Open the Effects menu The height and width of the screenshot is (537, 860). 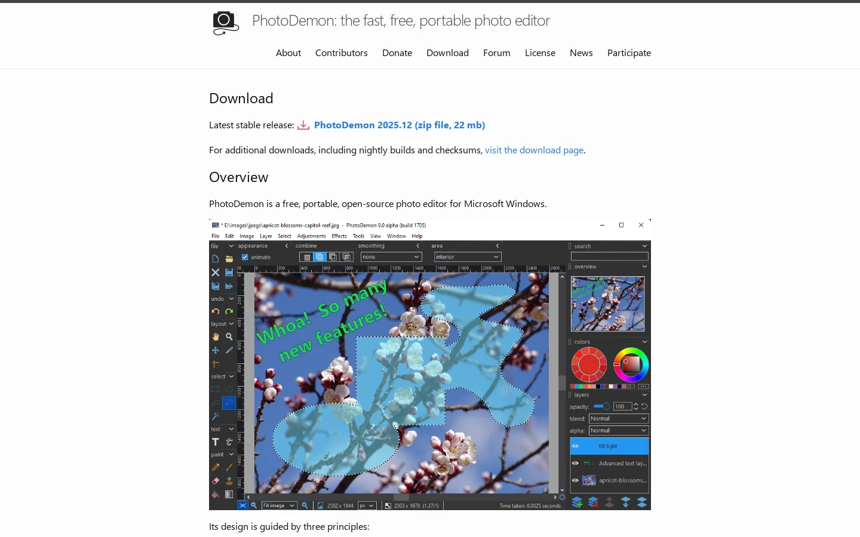[339, 236]
